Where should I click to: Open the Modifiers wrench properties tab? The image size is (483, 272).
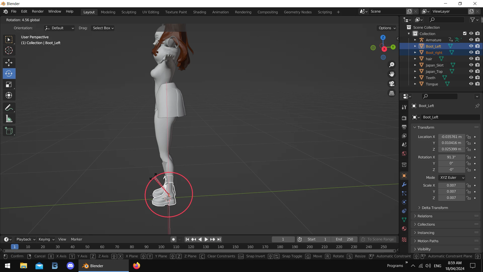coord(404,185)
